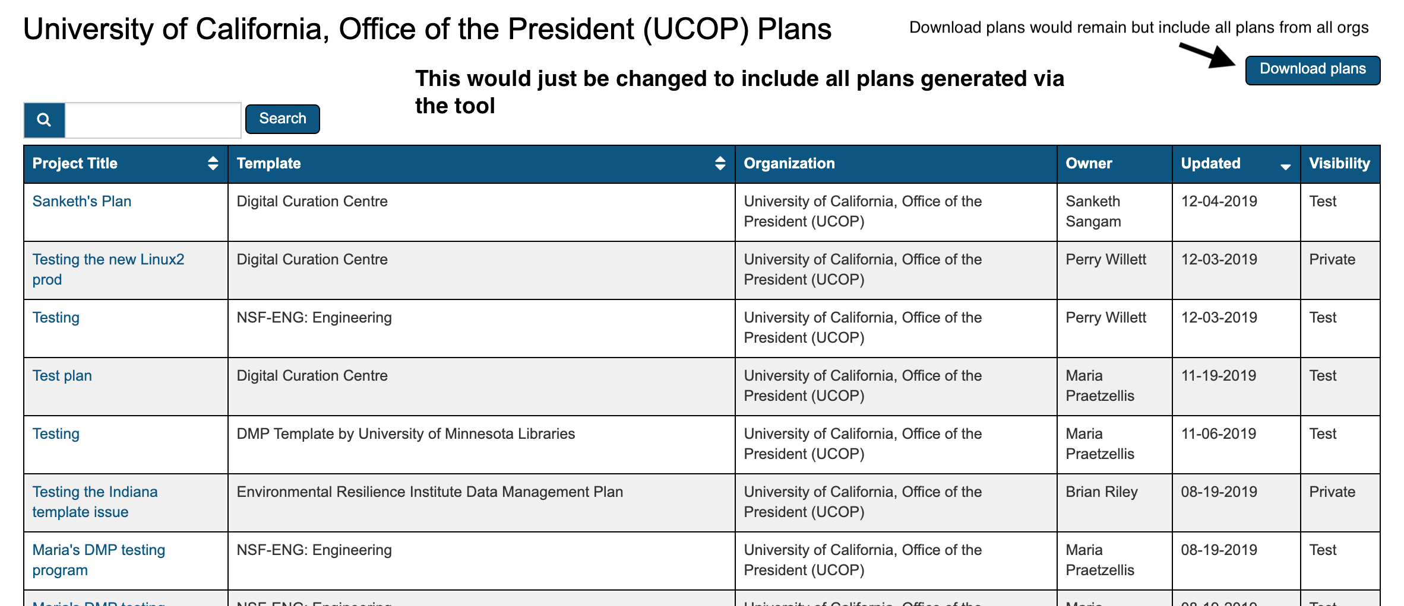The height and width of the screenshot is (606, 1404).
Task: Click the magnifying glass search icon
Action: click(x=43, y=119)
